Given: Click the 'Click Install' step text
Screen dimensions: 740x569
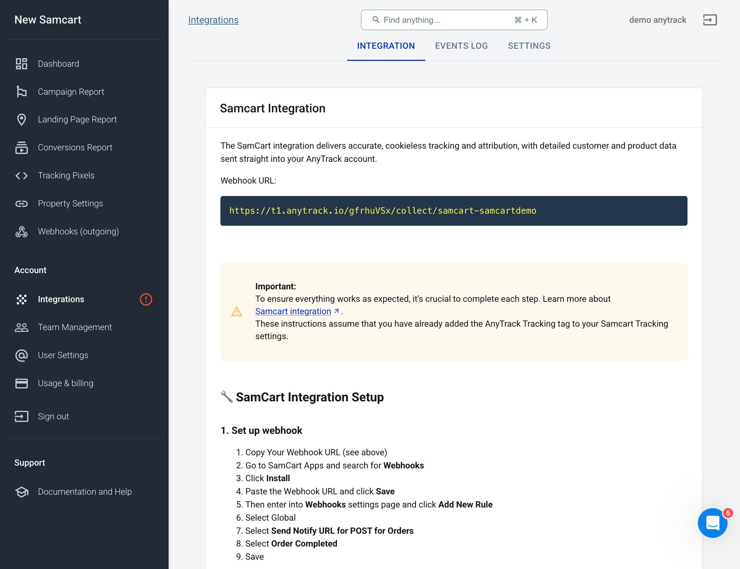Looking at the screenshot, I should pyautogui.click(x=267, y=478).
